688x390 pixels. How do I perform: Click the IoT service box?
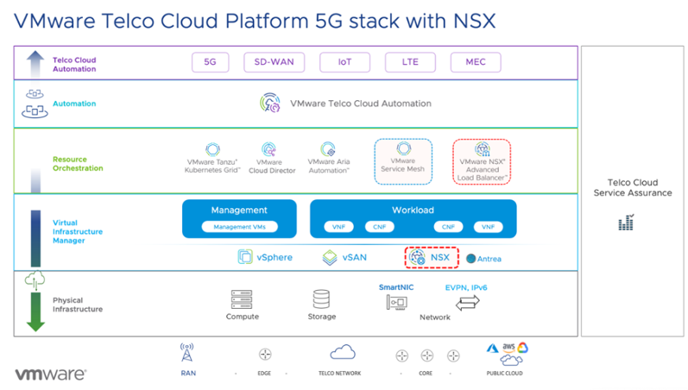pyautogui.click(x=345, y=62)
